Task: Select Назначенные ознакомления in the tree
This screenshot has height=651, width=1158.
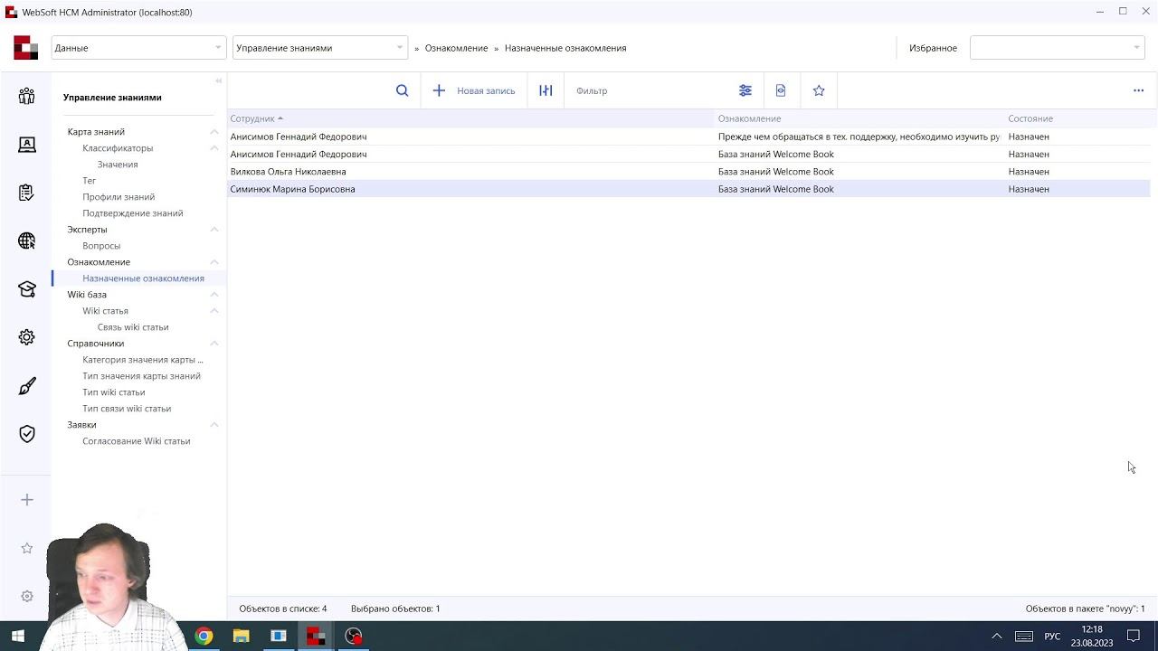Action: coord(143,278)
